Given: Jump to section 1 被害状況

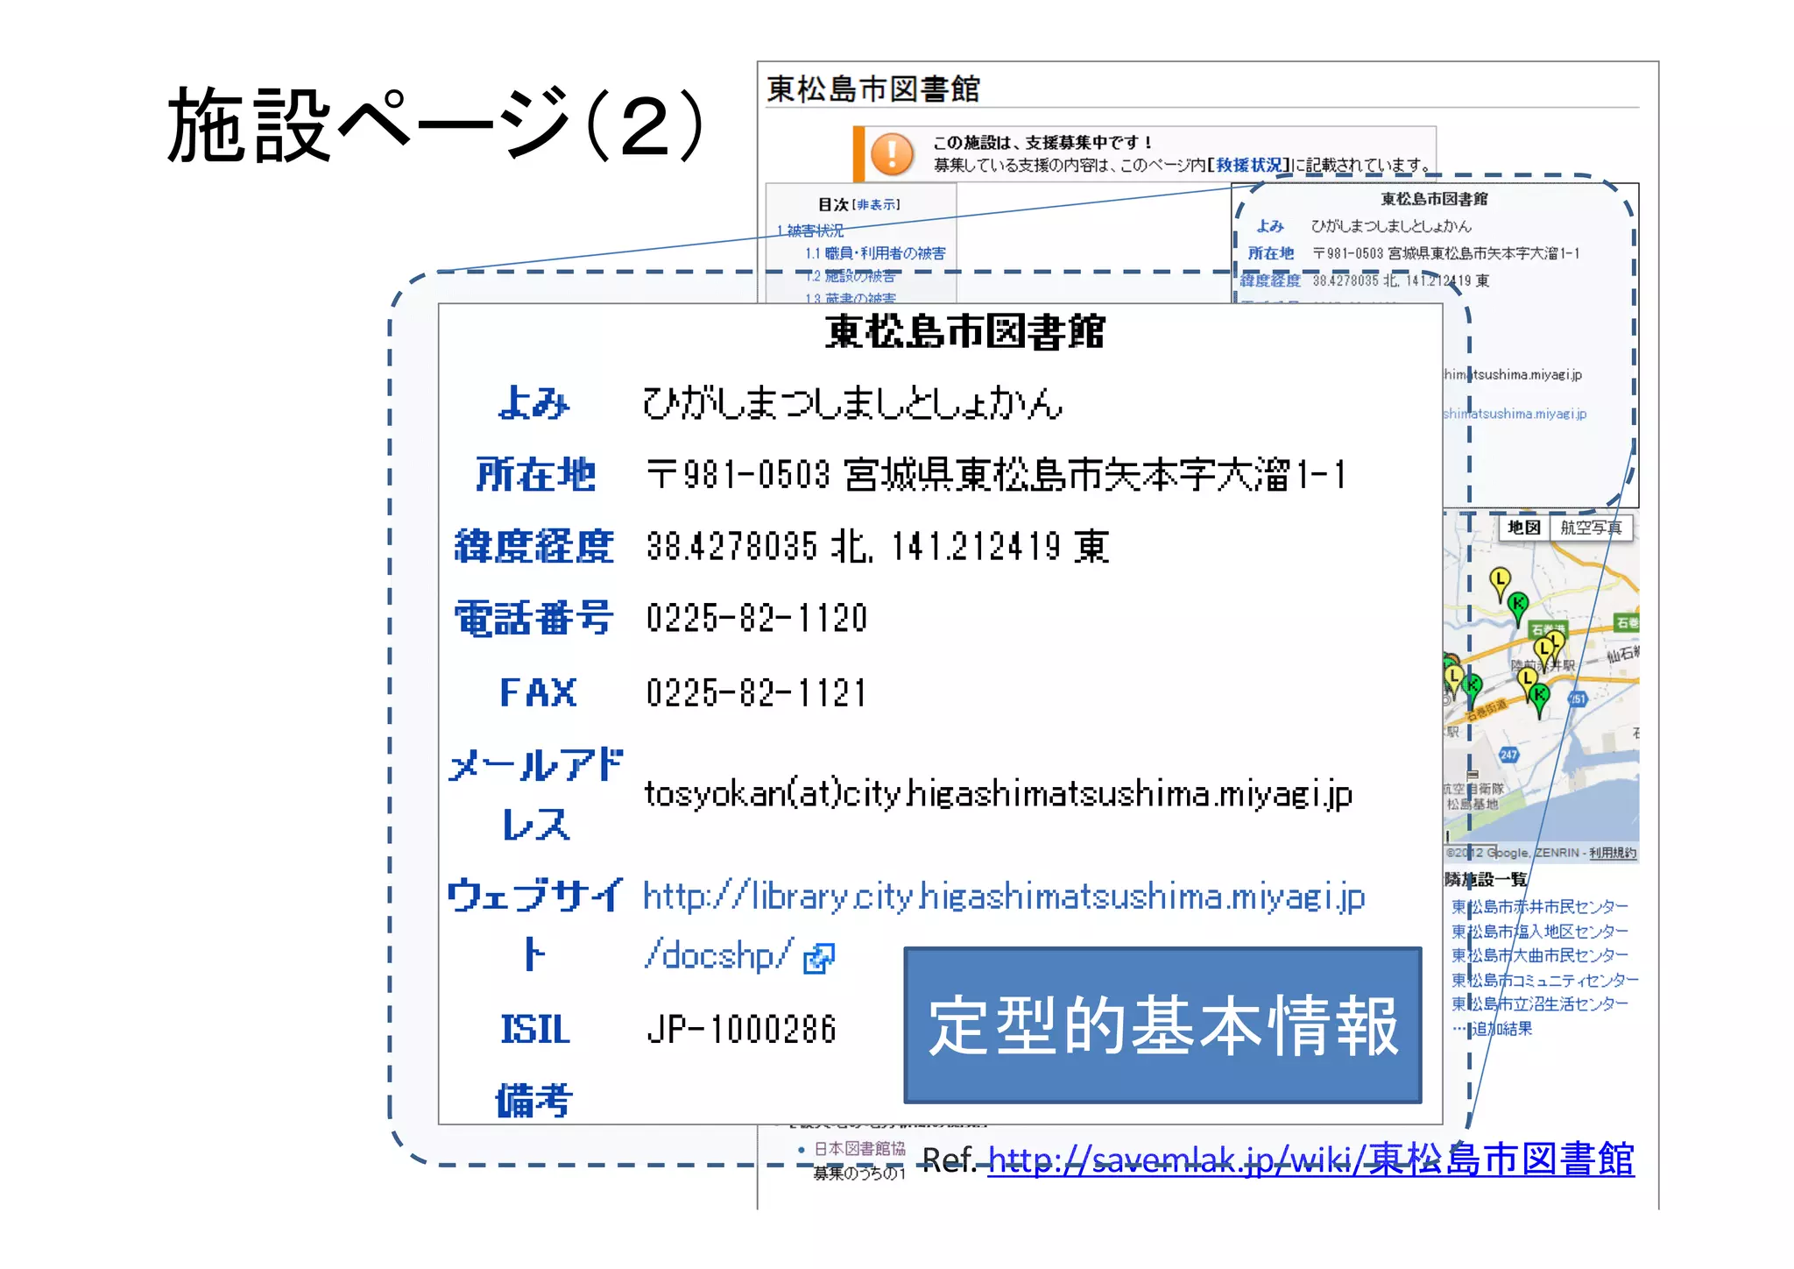Looking at the screenshot, I should pyautogui.click(x=810, y=230).
